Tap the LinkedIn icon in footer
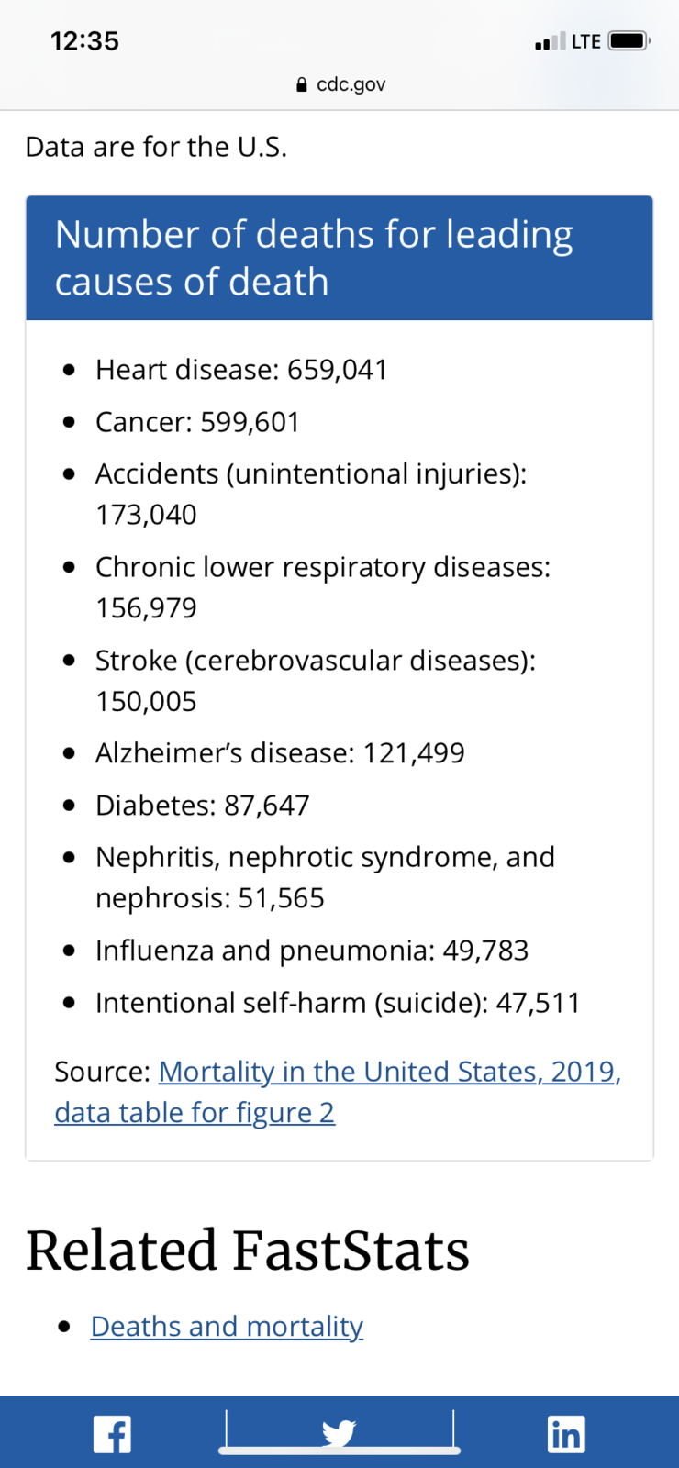The width and height of the screenshot is (679, 1468). (x=565, y=1434)
